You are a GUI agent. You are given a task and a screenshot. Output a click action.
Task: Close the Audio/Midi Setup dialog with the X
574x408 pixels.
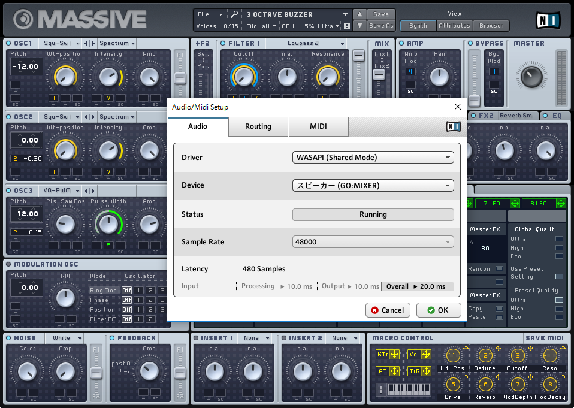pos(458,107)
